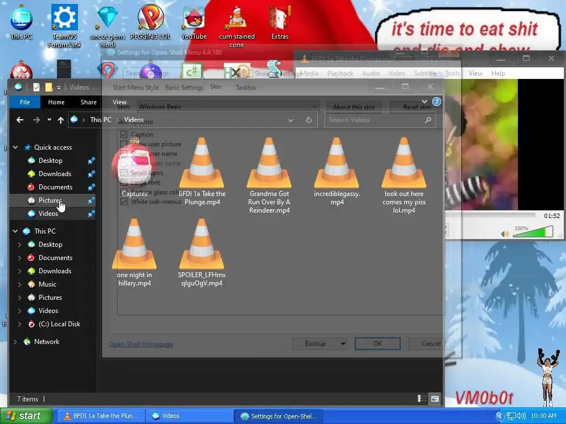The width and height of the screenshot is (566, 424).
Task: Click the Explorer properties quick-access checkmark icon
Action: 36,87
